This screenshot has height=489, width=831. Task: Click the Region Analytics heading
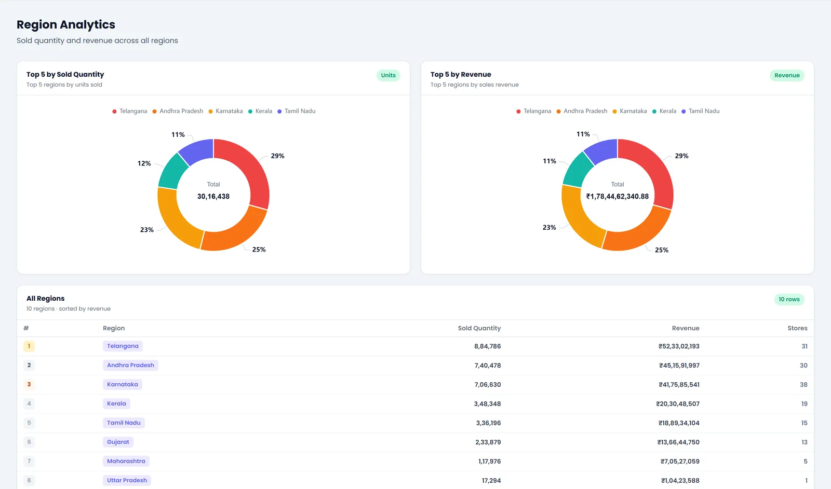[66, 24]
